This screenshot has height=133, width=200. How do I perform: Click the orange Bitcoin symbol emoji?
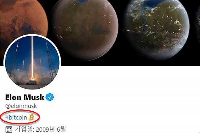click(x=31, y=117)
